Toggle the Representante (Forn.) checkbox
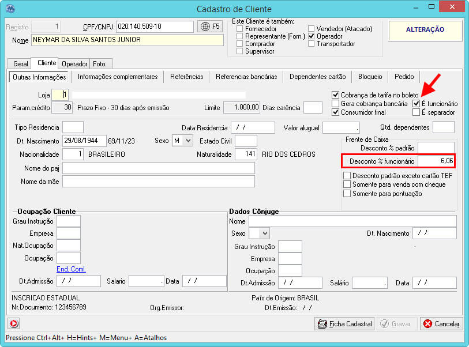Screen dimensions: 469x347 pos(239,36)
